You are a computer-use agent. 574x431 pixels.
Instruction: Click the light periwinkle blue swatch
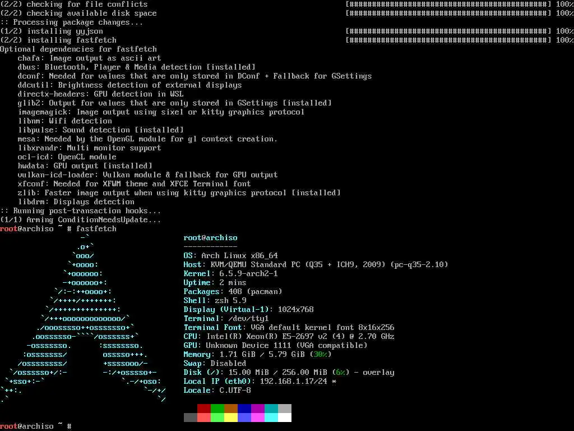pyautogui.click(x=244, y=418)
